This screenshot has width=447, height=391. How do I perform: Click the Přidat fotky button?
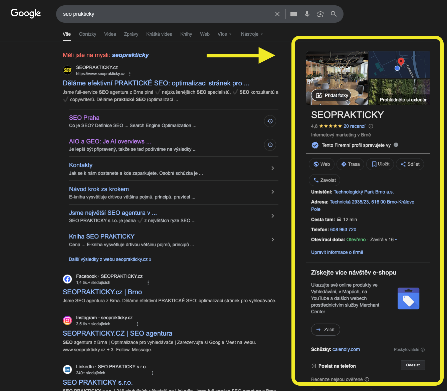click(331, 95)
